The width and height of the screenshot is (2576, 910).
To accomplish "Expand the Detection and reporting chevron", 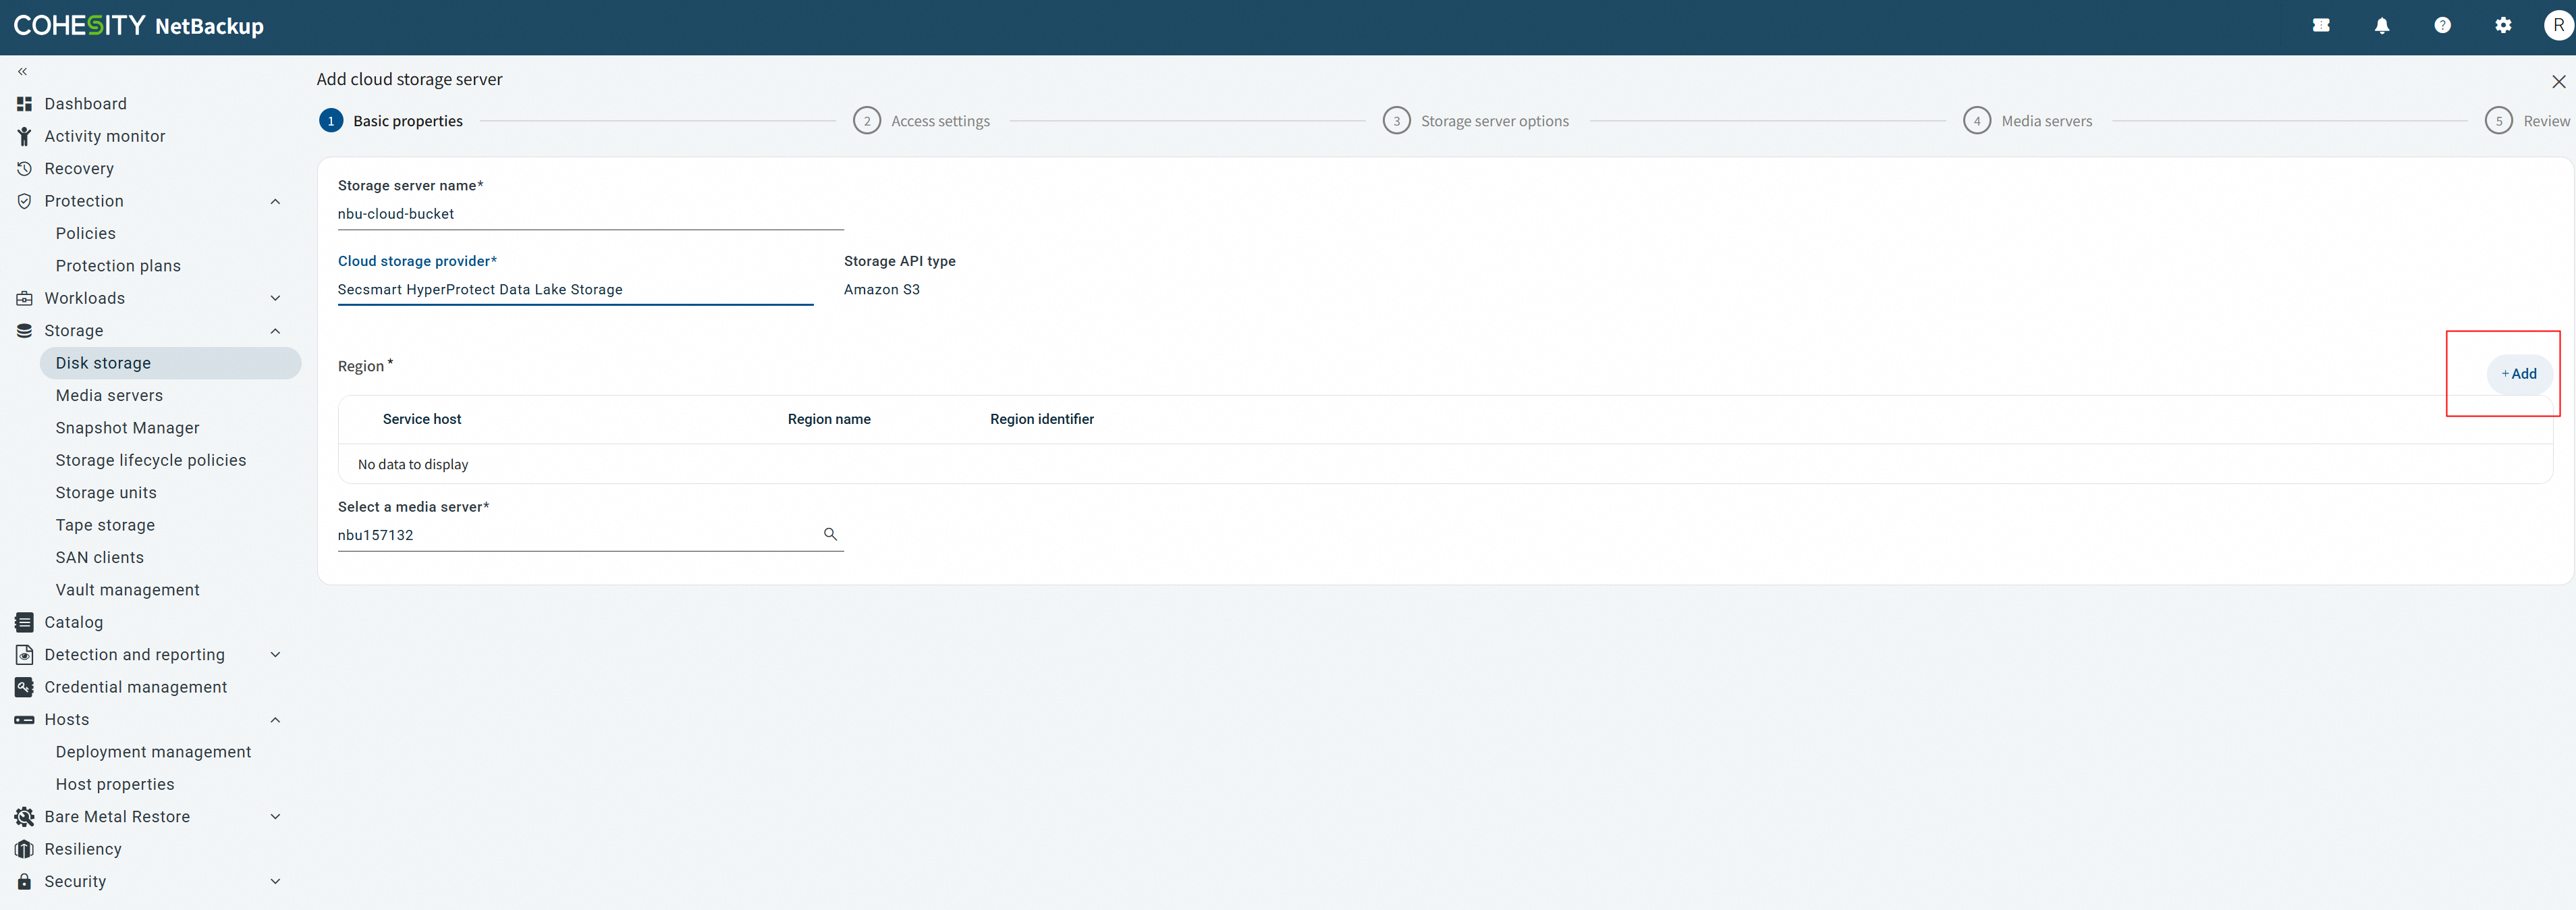I will (275, 655).
